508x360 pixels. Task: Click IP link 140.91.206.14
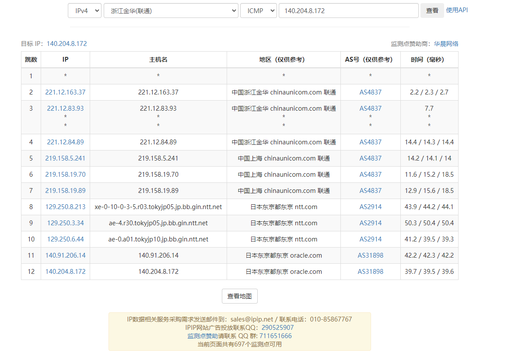pos(66,255)
